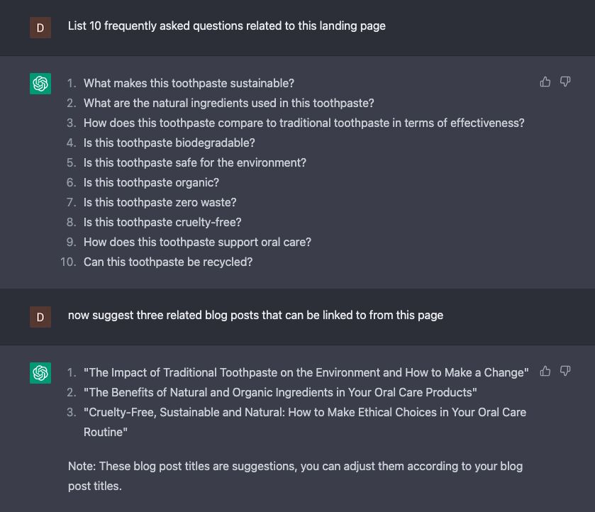595x512 pixels.
Task: Click the 'List 10 frequently asked questions' prompt
Action: point(226,26)
